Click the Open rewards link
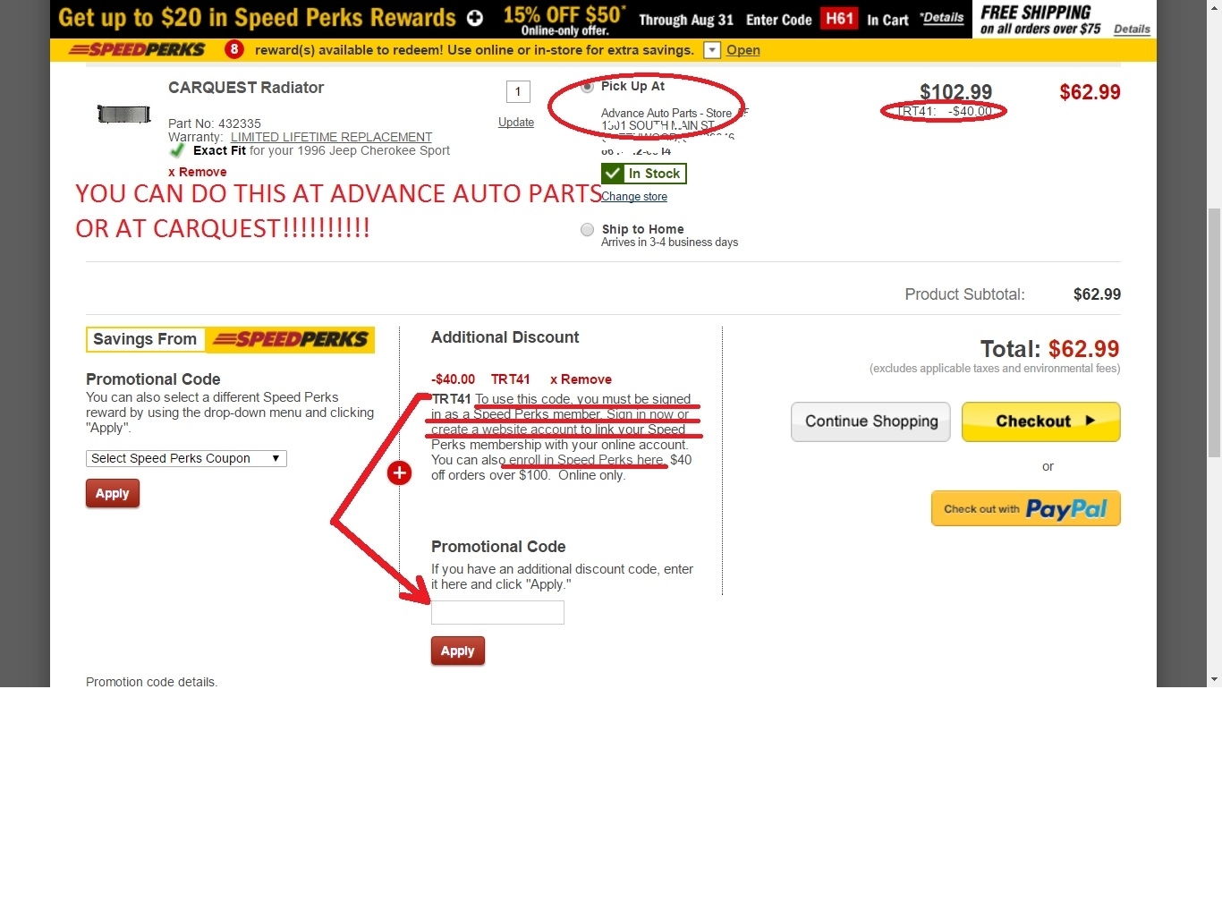This screenshot has width=1222, height=902. (x=743, y=50)
